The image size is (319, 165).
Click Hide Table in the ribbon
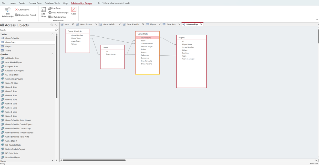[49, 8]
